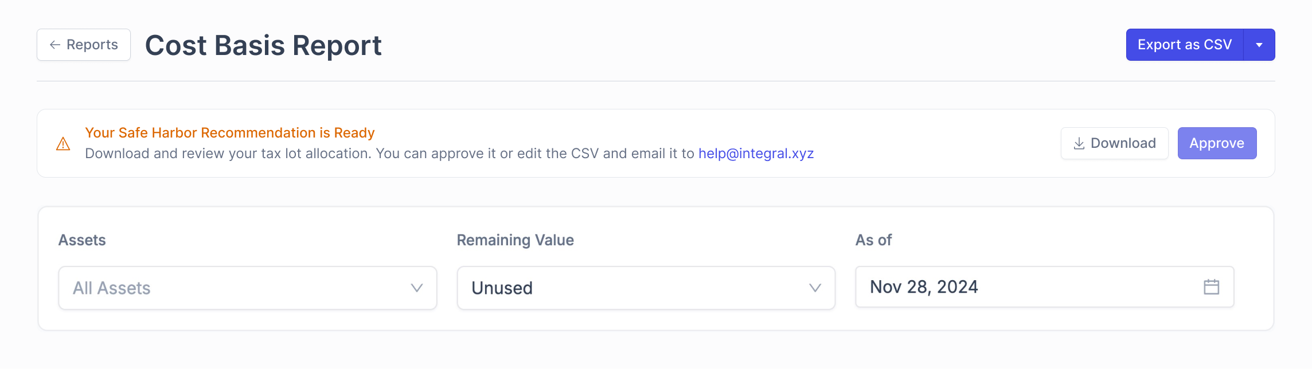
Task: Click the back arrow icon beside Reports
Action: click(x=55, y=45)
